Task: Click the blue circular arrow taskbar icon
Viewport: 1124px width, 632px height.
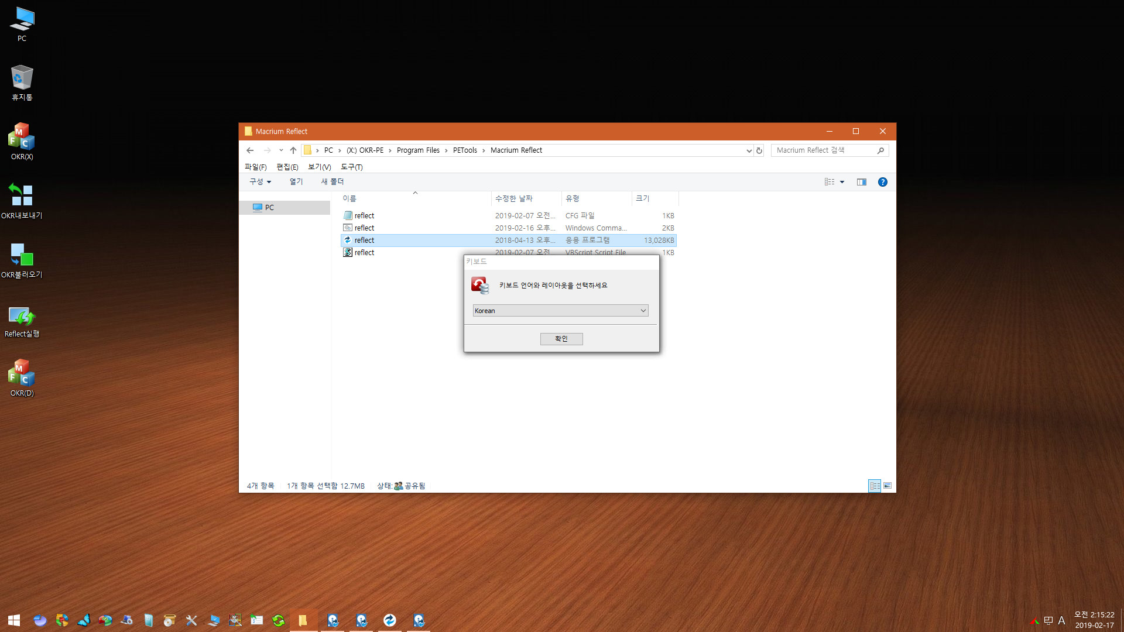Action: [390, 620]
